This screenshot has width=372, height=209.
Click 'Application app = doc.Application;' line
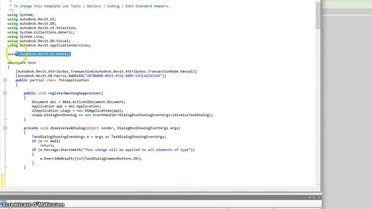(66, 106)
